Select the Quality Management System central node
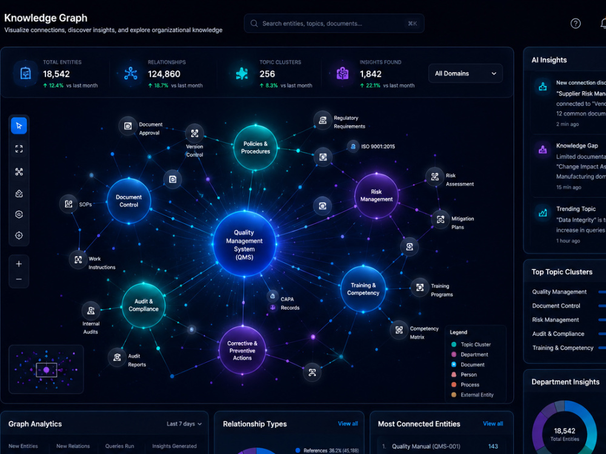The width and height of the screenshot is (606, 454). click(x=244, y=245)
